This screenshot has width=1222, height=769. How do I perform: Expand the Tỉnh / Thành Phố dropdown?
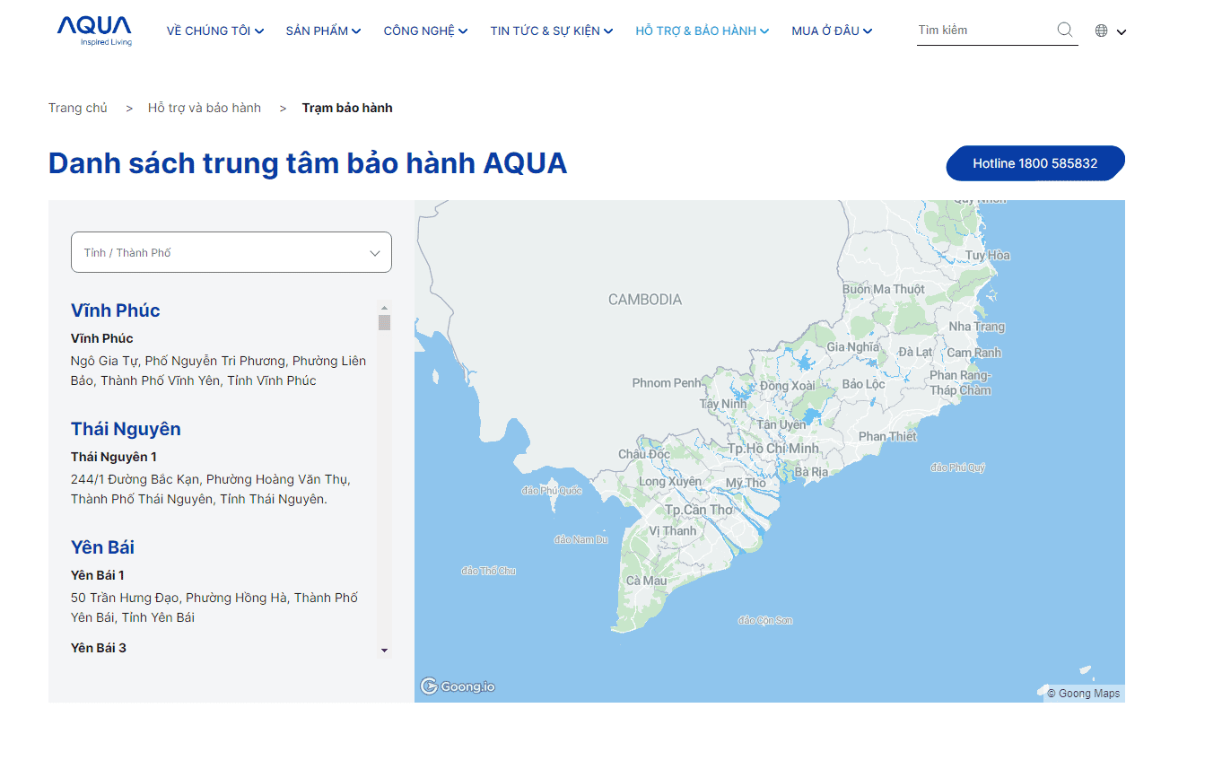(x=231, y=252)
